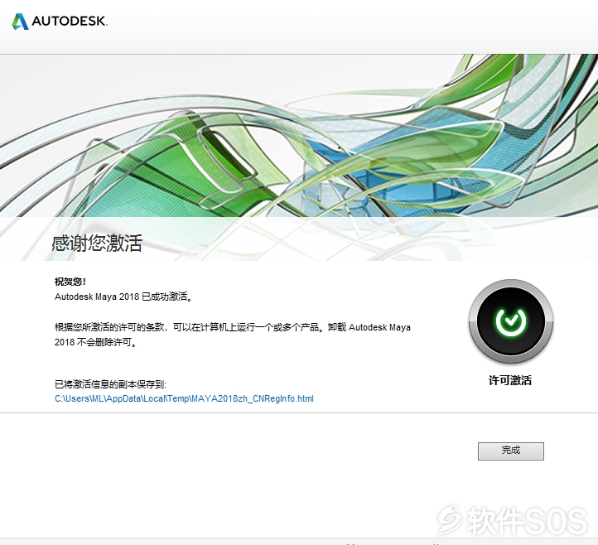Image resolution: width=598 pixels, height=545 pixels.
Task: Click the 完成 button to finish activation
Action: [x=511, y=451]
